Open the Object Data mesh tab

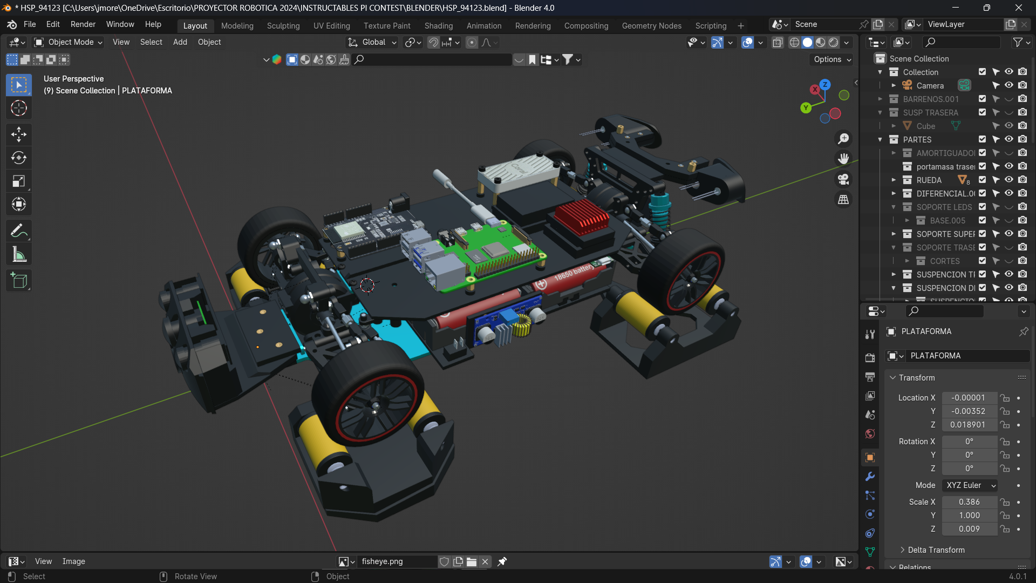[x=870, y=552]
